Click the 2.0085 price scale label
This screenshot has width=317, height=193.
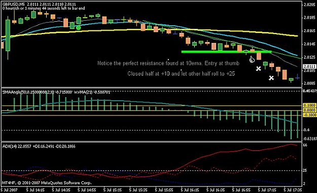pyautogui.click(x=309, y=83)
